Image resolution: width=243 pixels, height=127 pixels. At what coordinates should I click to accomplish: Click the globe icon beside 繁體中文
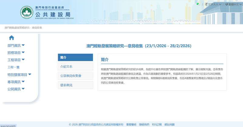tap(227, 4)
